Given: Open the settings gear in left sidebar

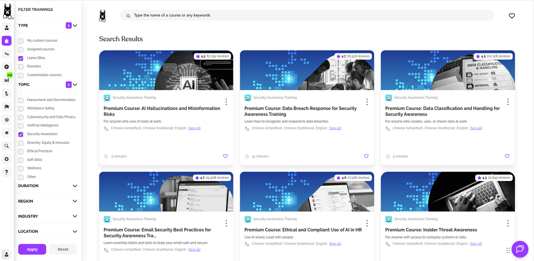Looking at the screenshot, I should (x=7, y=159).
